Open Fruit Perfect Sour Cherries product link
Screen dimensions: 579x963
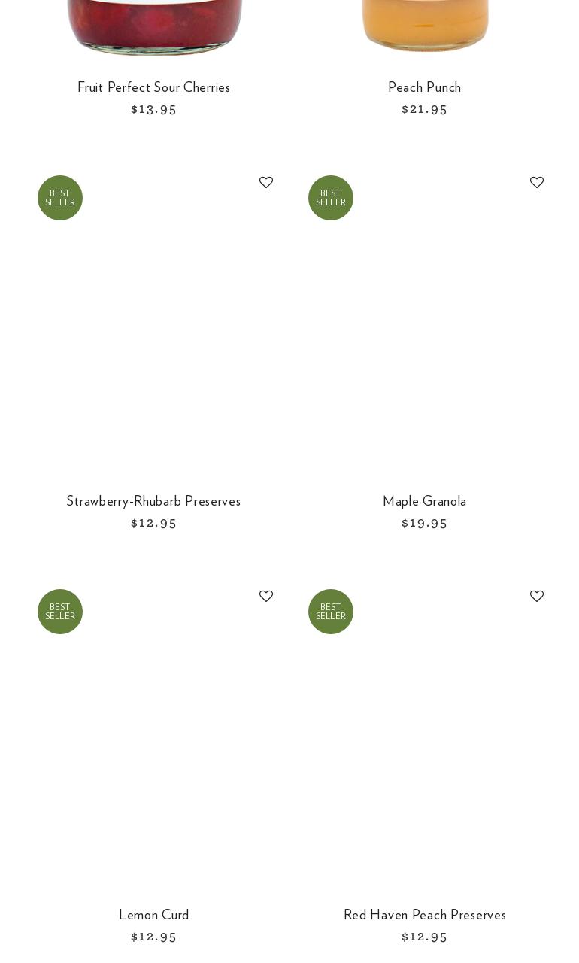(153, 87)
